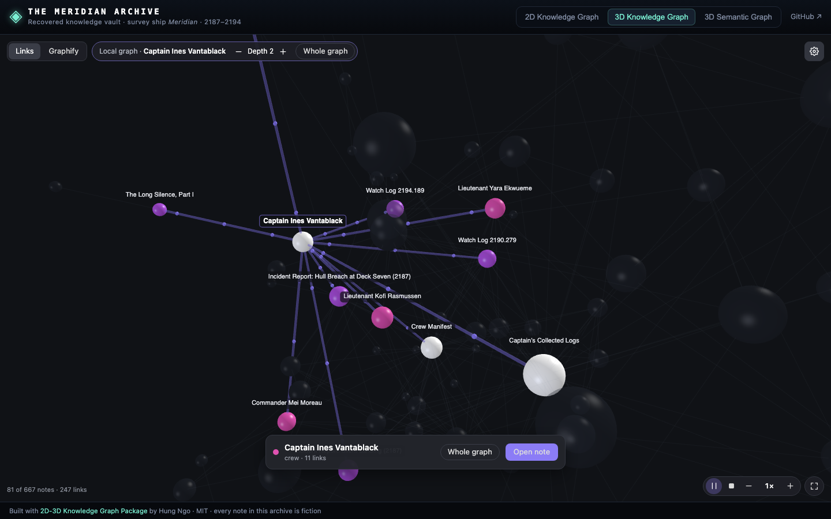The width and height of the screenshot is (831, 519).
Task: Click the 'Depth 2' label
Action: click(260, 51)
